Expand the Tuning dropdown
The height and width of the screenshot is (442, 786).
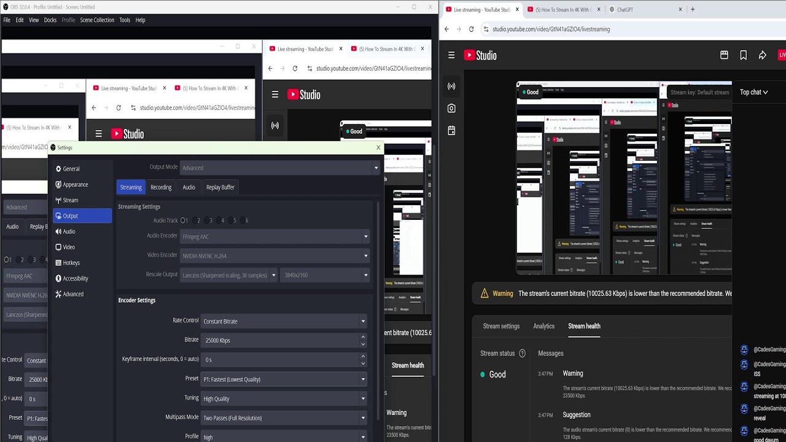point(284,398)
